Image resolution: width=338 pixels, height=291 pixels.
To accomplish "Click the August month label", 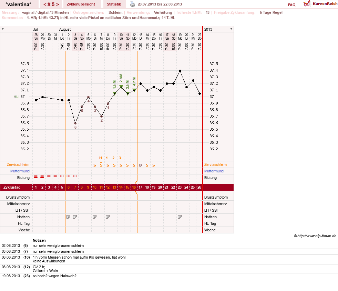I will (65, 29).
